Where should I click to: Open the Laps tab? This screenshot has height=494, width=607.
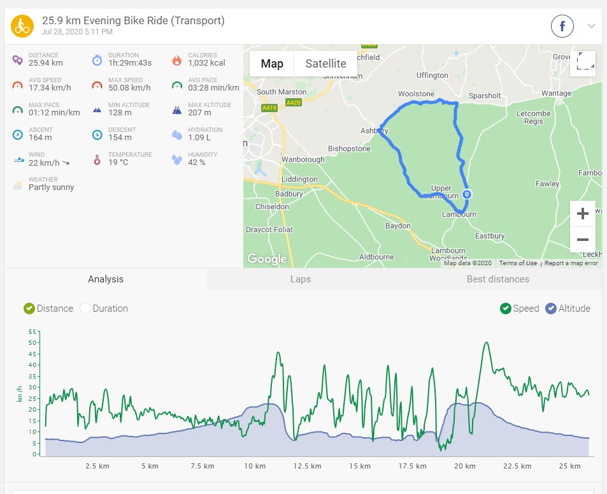[300, 279]
